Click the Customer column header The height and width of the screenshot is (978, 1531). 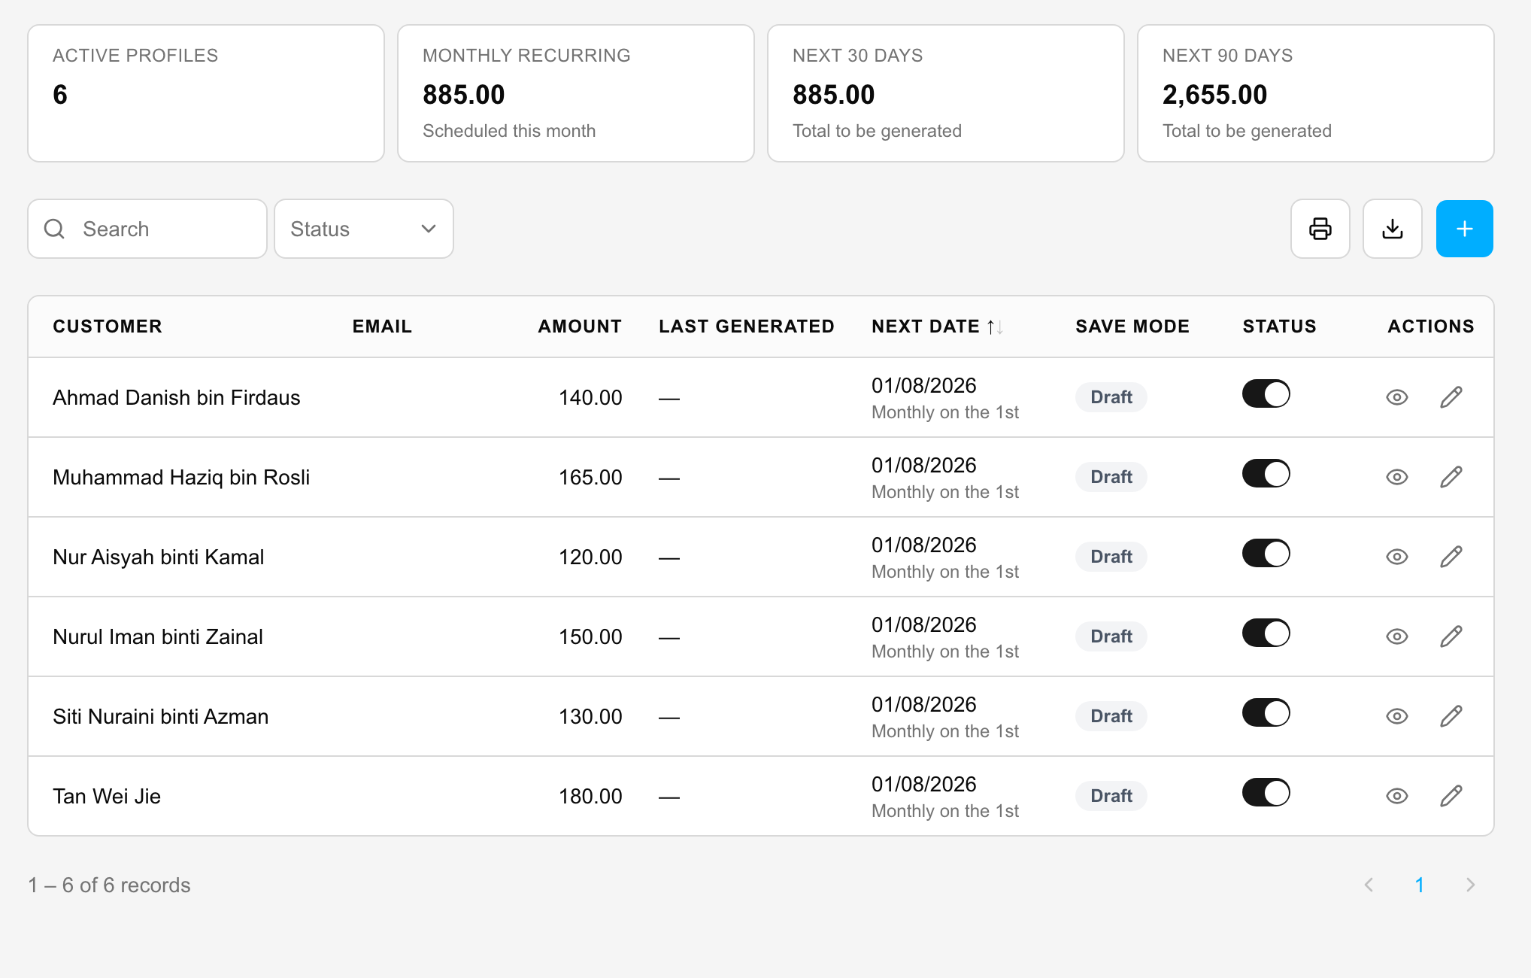point(108,327)
